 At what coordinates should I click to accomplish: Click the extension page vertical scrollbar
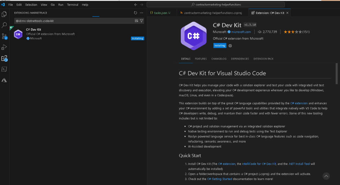[337, 73]
